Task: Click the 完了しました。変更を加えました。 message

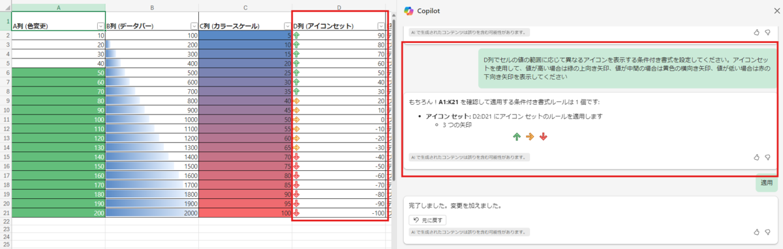Action: [455, 207]
